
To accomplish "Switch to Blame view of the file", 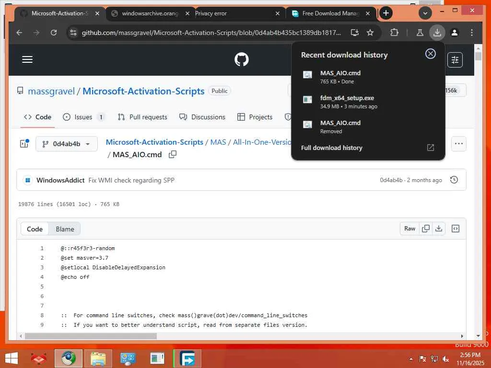I will point(65,229).
